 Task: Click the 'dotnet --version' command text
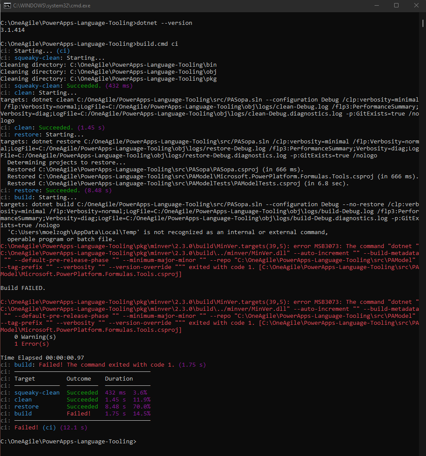click(x=164, y=23)
